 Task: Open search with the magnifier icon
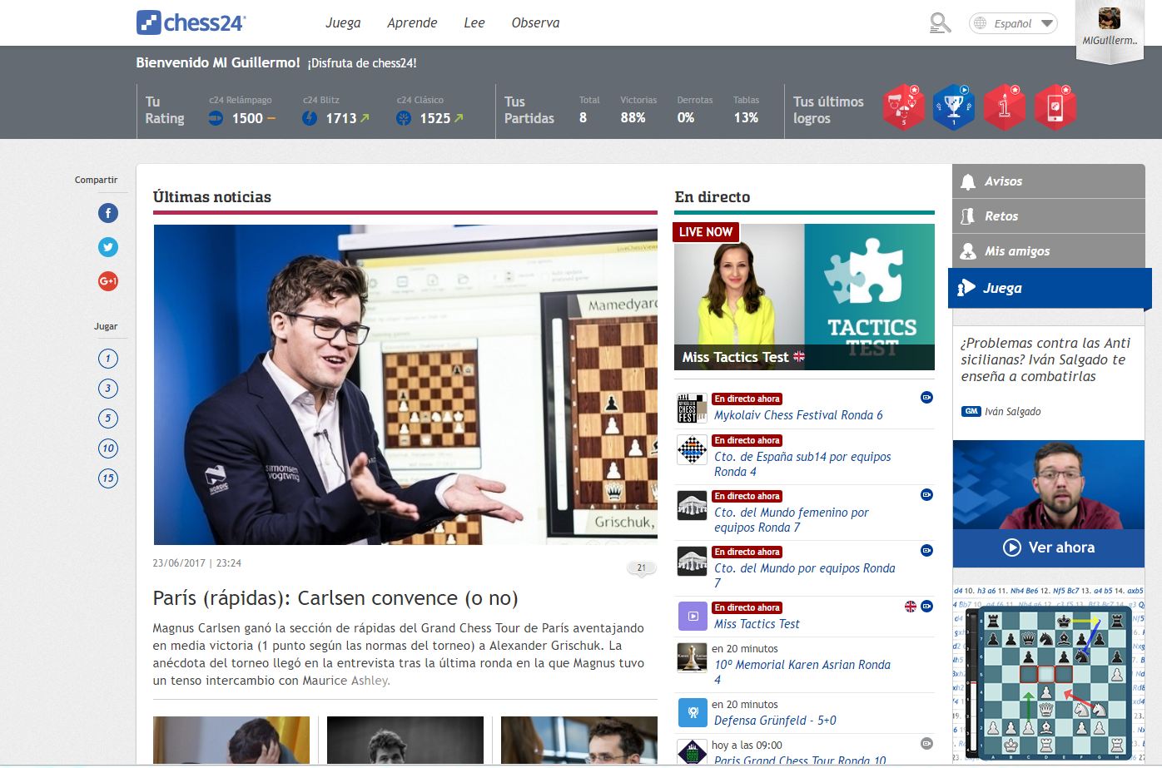coord(940,22)
